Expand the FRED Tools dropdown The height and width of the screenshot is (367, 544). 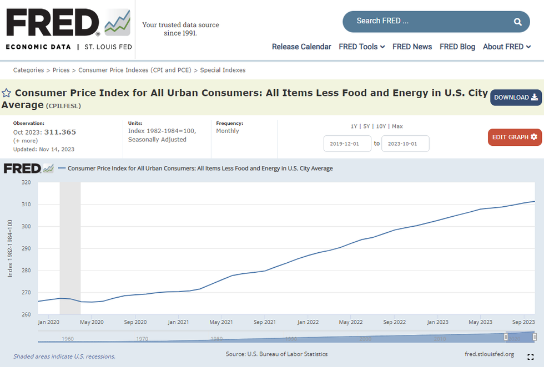(361, 47)
